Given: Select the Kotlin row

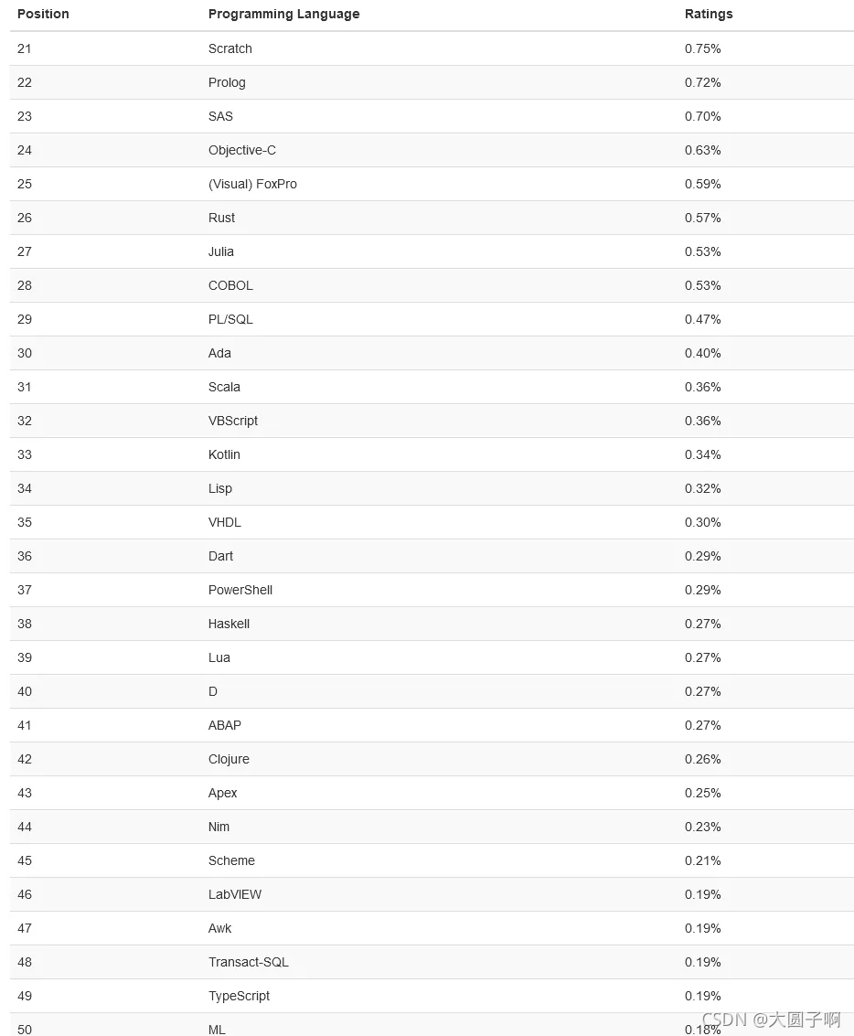Looking at the screenshot, I should tap(432, 454).
